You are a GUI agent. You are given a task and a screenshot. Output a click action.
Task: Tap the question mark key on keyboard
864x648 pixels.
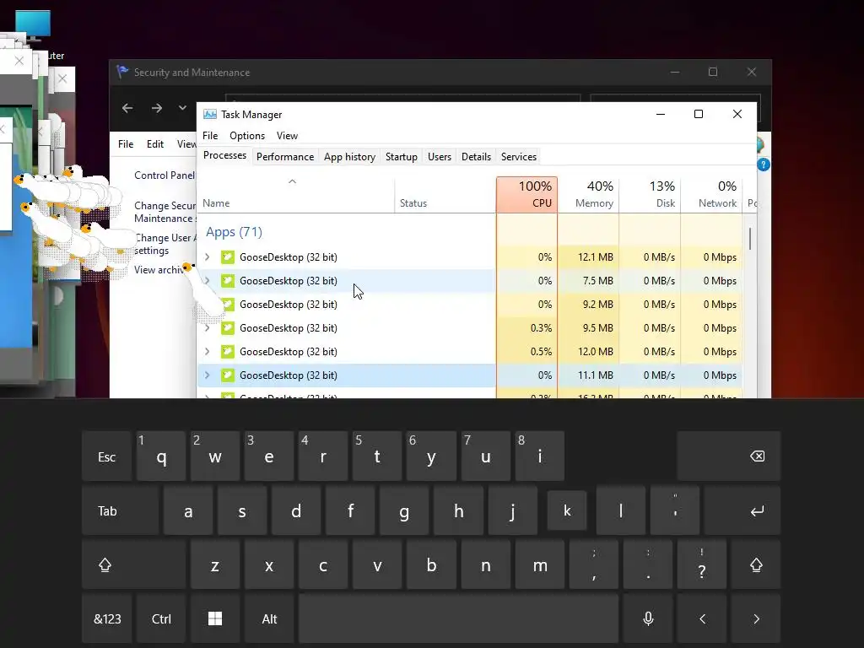click(702, 564)
